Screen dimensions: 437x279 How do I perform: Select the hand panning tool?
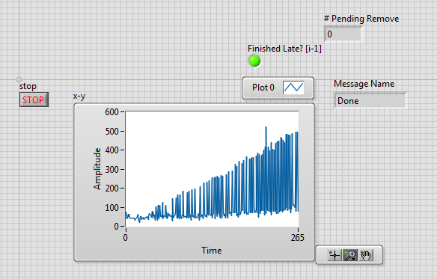tap(365, 255)
